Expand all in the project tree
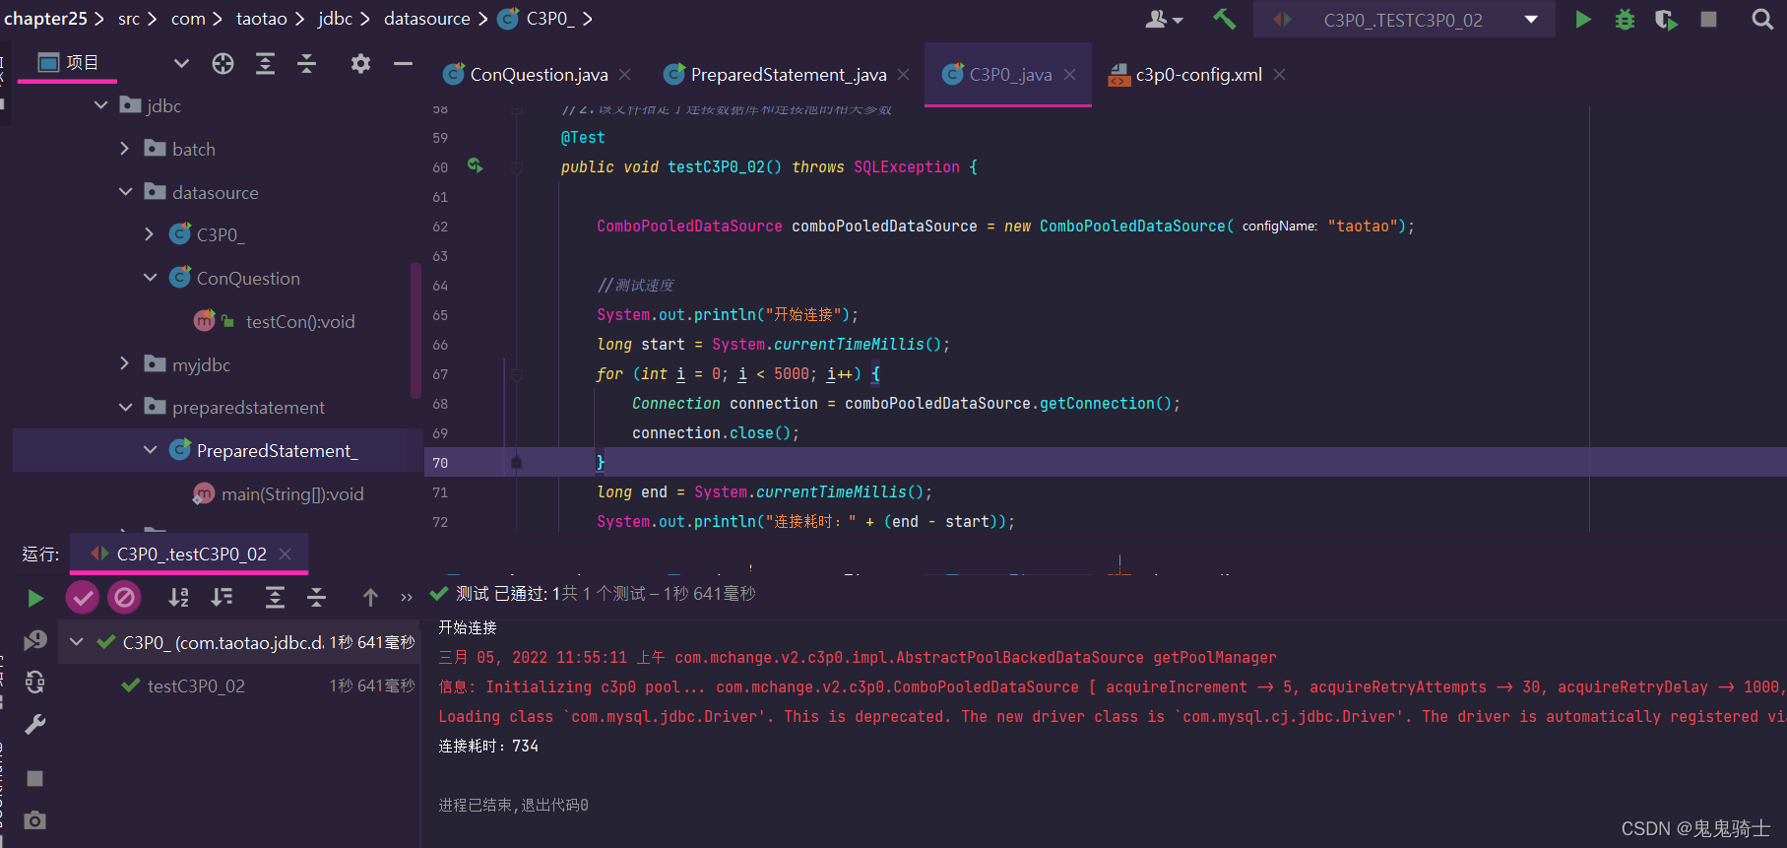The height and width of the screenshot is (848, 1787). pos(265,64)
